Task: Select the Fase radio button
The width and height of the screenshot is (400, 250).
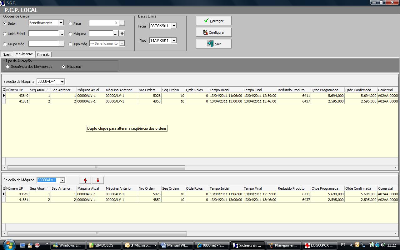Action: coord(70,23)
